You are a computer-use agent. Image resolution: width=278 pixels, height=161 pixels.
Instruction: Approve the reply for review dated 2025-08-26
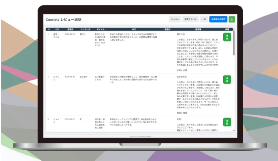[227, 80]
